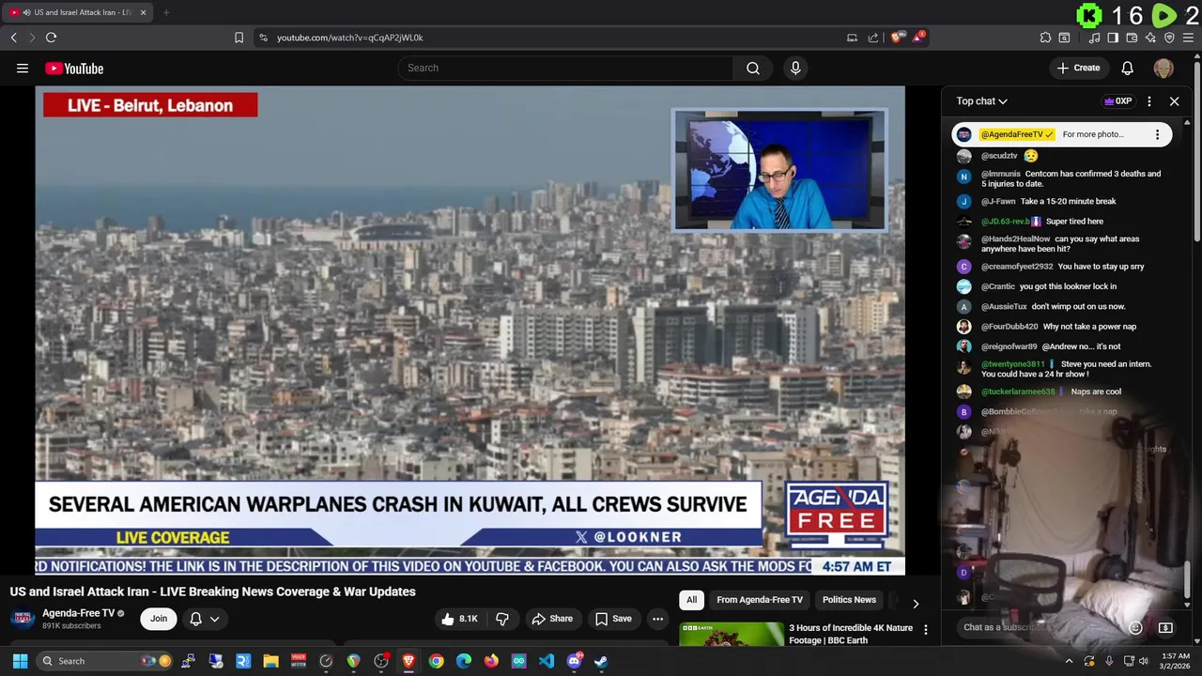
Task: Open account avatar menu
Action: pyautogui.click(x=1163, y=68)
